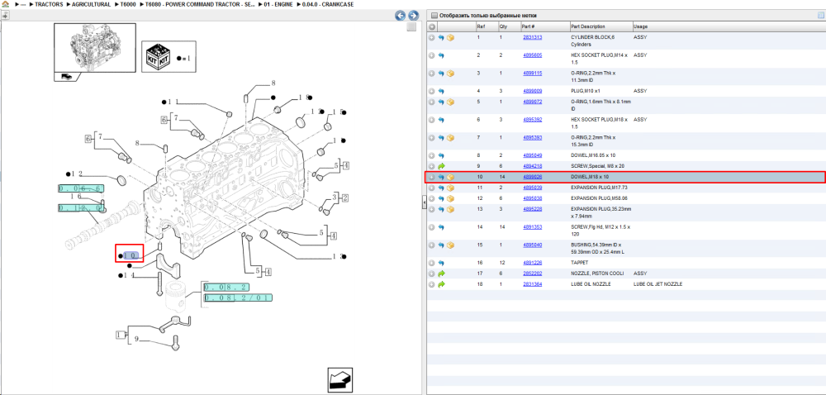The width and height of the screenshot is (826, 395).
Task: Click the 0.08.2/01 reference label in diagram
Action: tap(238, 297)
